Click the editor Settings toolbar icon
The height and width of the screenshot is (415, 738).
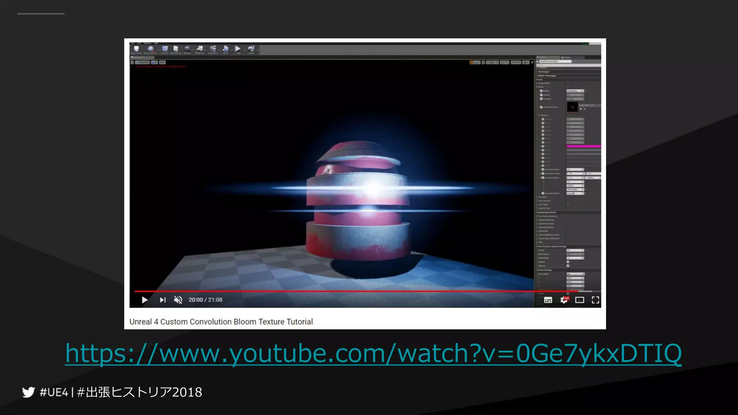coord(187,49)
